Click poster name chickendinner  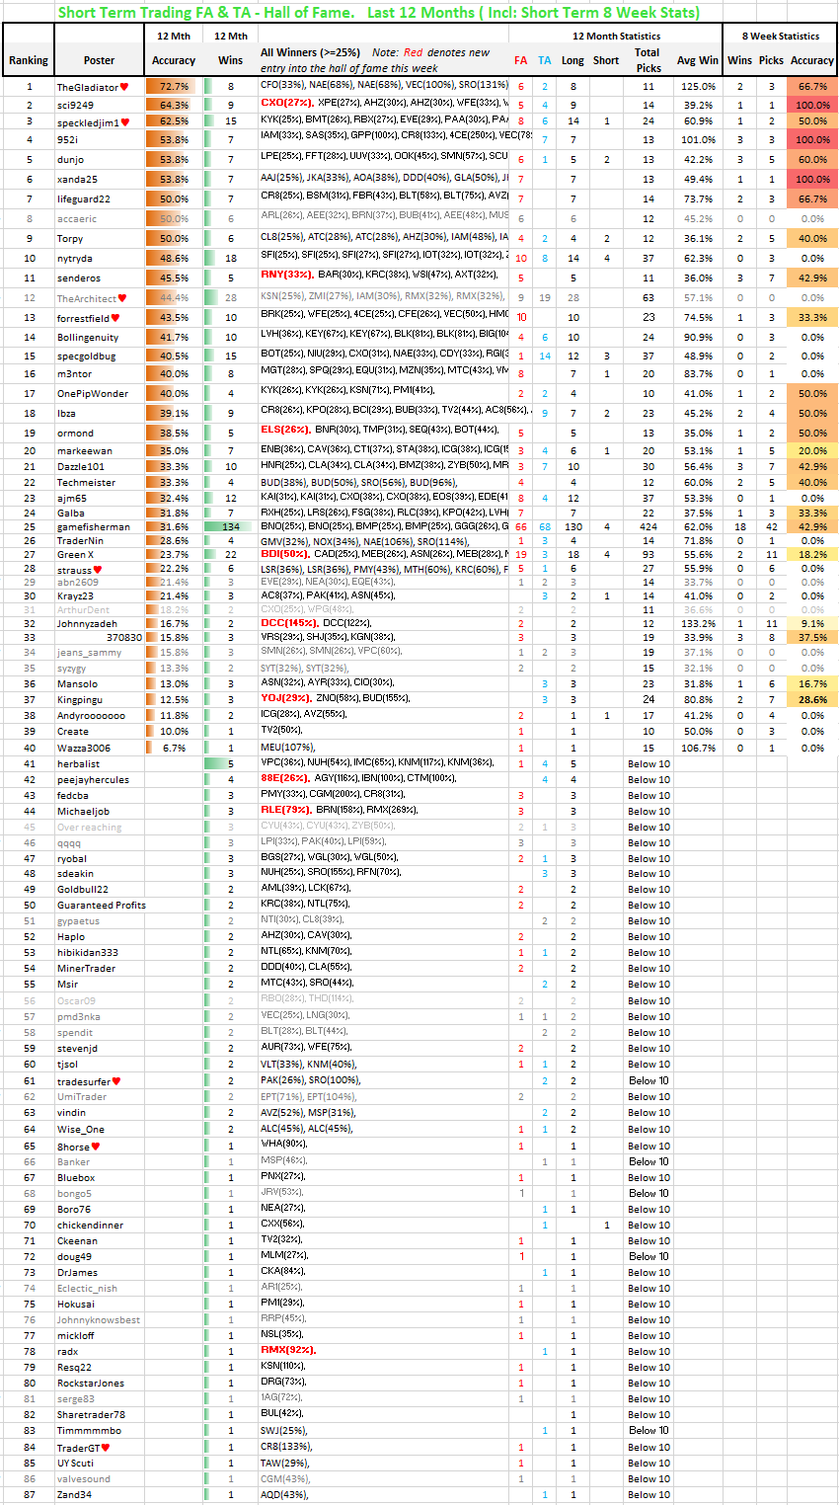click(91, 1225)
